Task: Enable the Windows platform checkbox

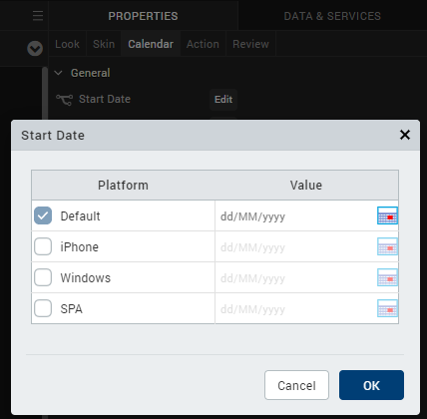Action: [43, 277]
